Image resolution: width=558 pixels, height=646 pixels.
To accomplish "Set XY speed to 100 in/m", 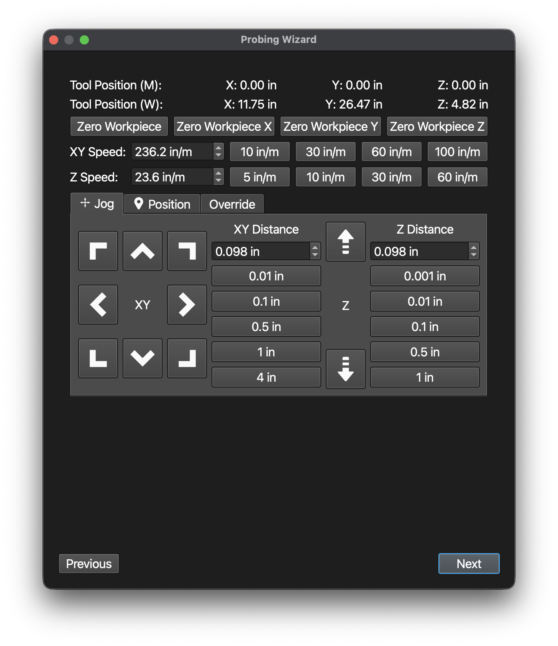I will pos(458,152).
